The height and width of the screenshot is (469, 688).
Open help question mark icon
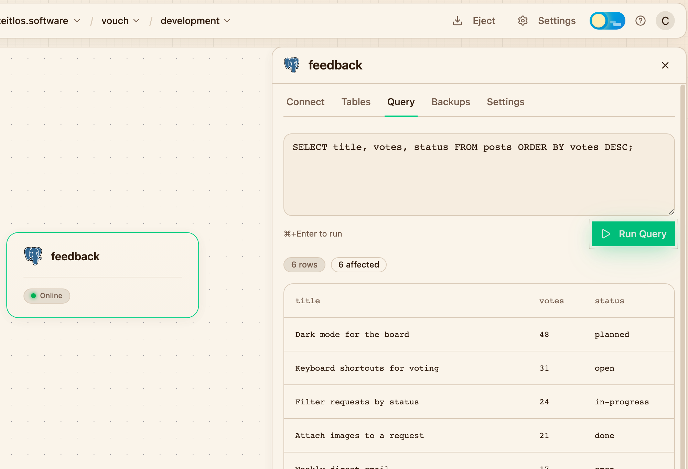pyautogui.click(x=640, y=21)
